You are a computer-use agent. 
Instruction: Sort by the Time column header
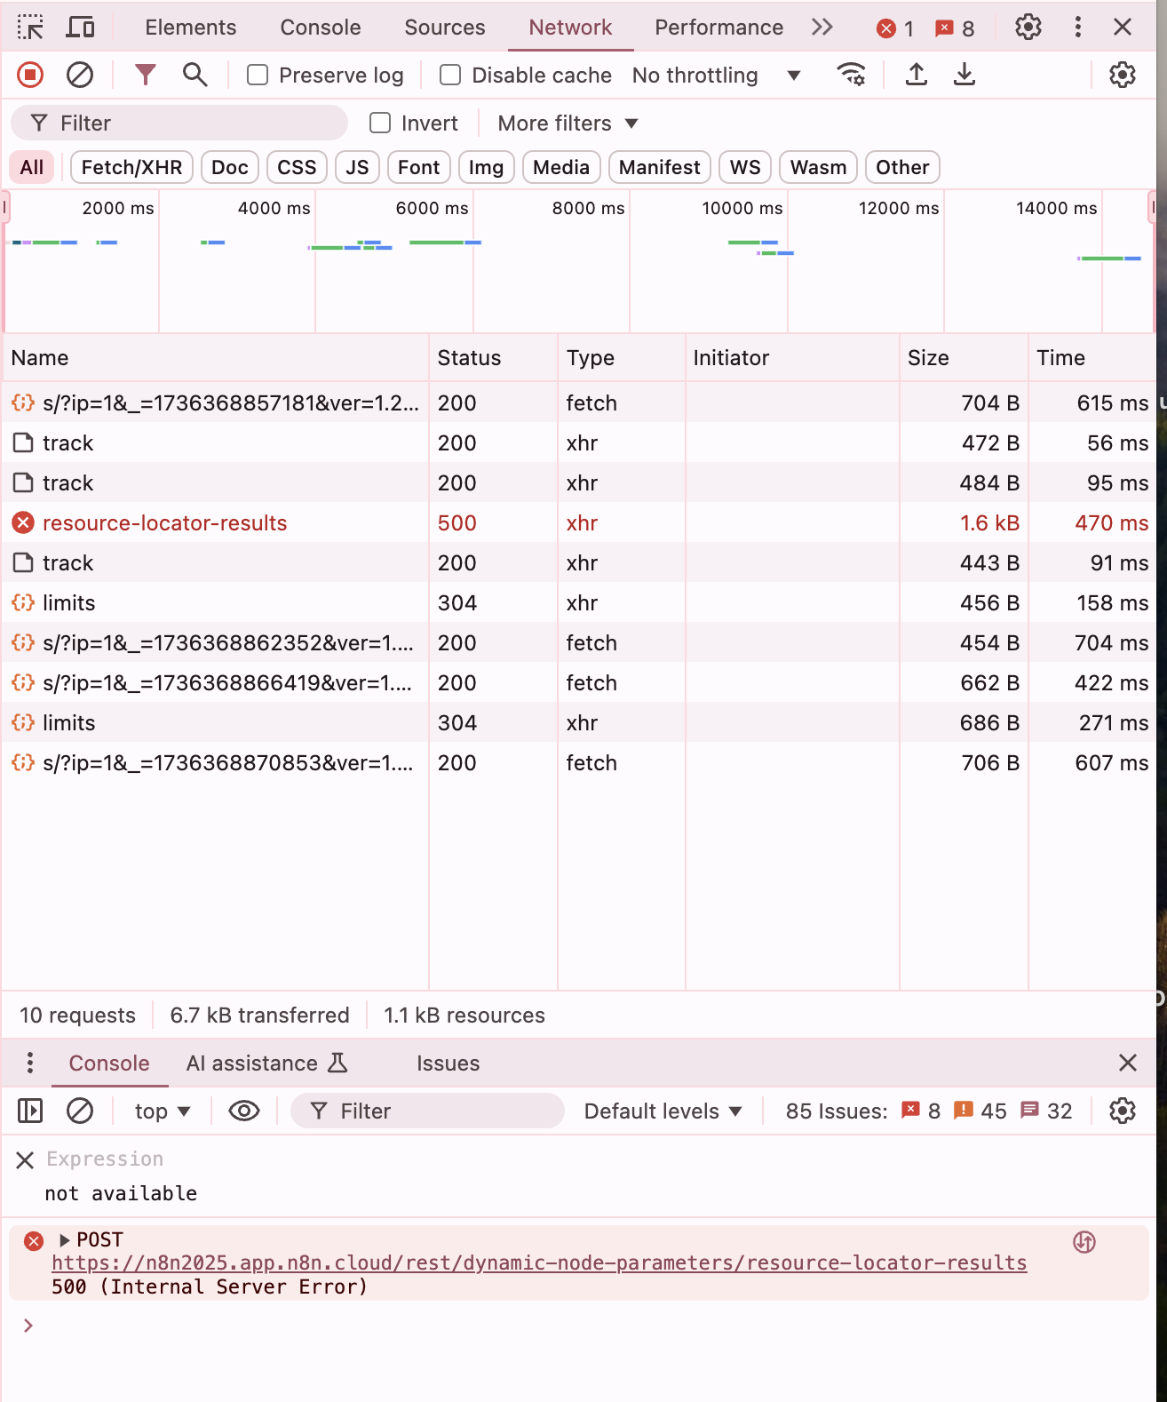(1092, 358)
